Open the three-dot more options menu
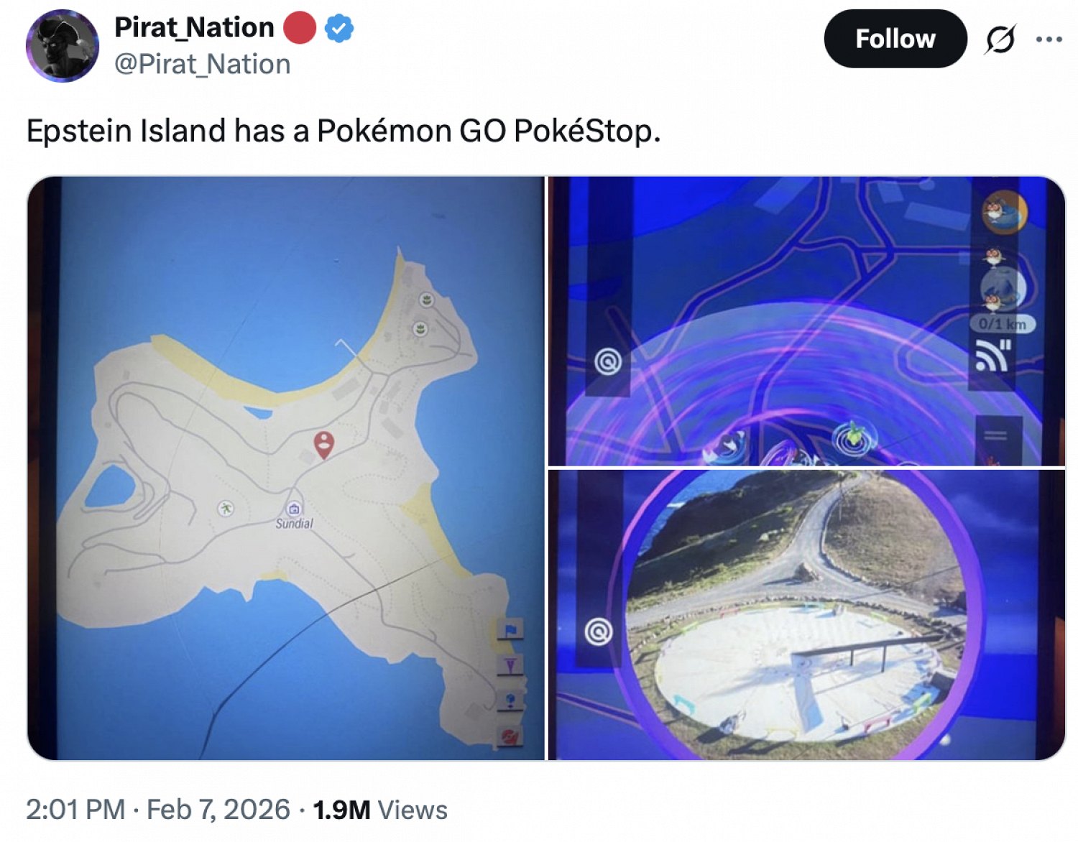This screenshot has height=842, width=1078. [x=1049, y=40]
